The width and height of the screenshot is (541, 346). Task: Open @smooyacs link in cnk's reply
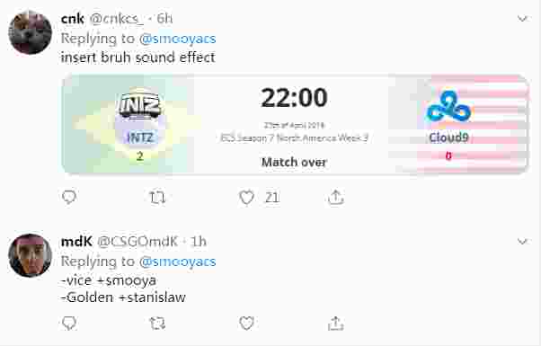(178, 39)
